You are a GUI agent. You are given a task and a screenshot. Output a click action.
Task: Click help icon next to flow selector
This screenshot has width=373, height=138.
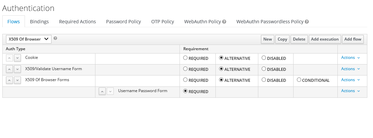point(55,38)
